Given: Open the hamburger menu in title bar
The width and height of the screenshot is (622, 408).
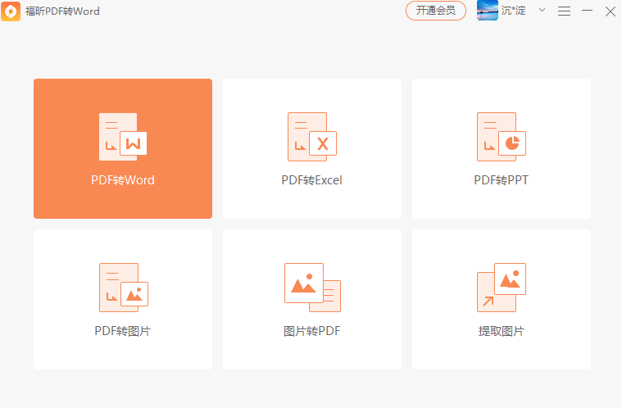Looking at the screenshot, I should coord(564,11).
